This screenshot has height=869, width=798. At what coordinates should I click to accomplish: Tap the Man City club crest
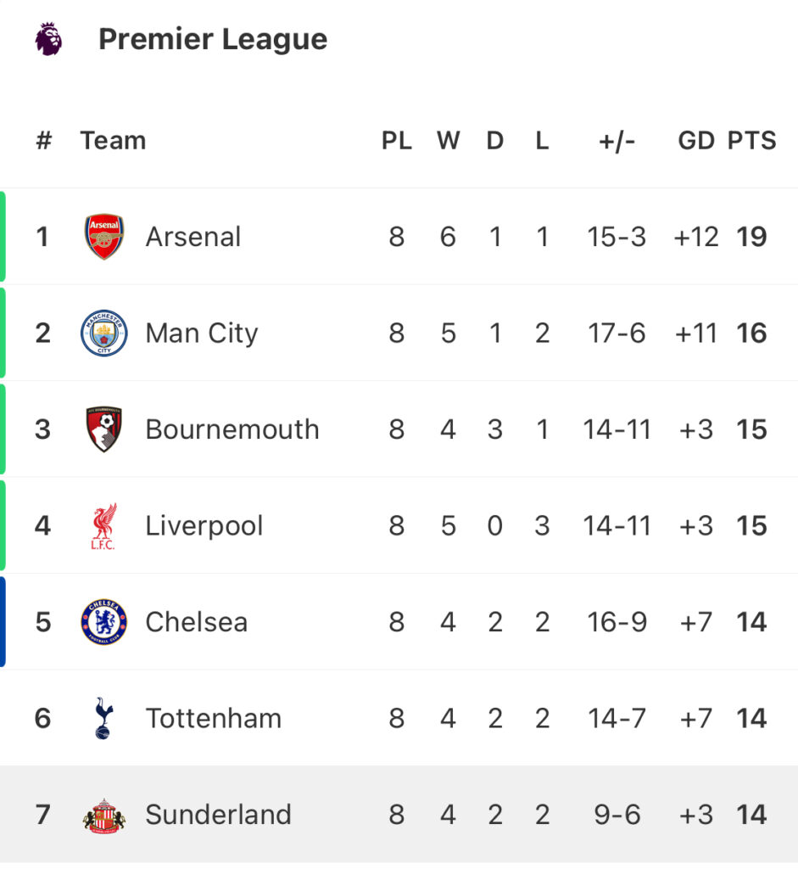pos(104,333)
